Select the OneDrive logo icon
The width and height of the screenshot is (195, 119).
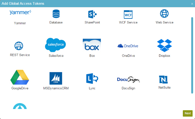pos(128,46)
